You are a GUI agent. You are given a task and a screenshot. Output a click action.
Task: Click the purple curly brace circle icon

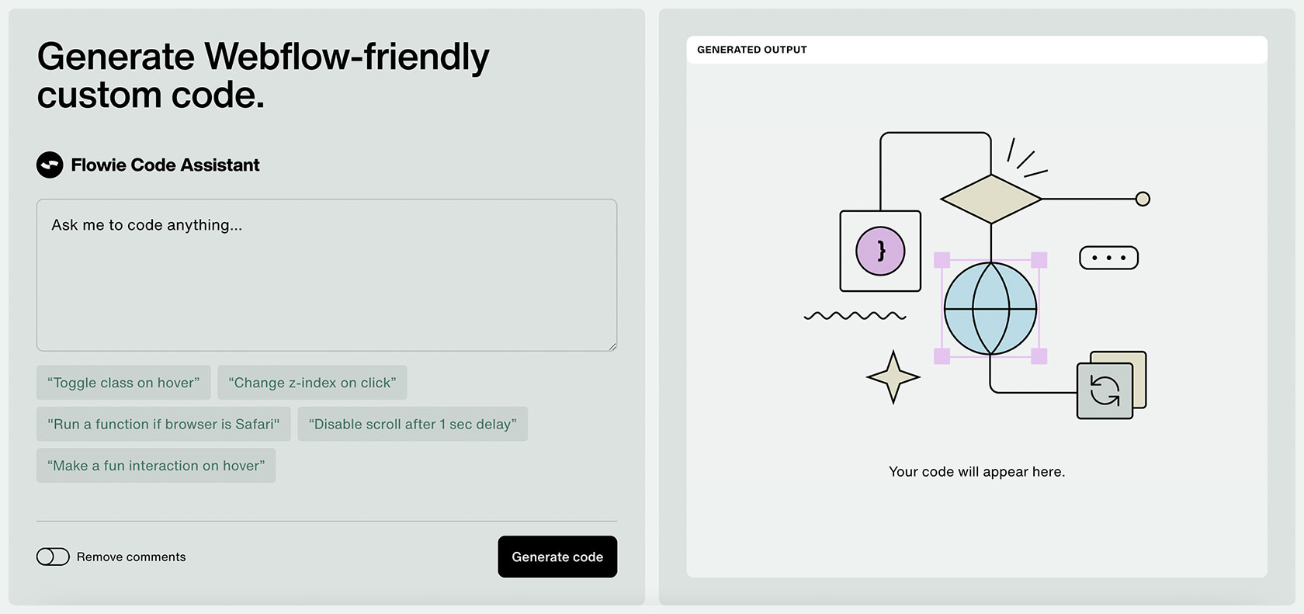[x=879, y=251]
